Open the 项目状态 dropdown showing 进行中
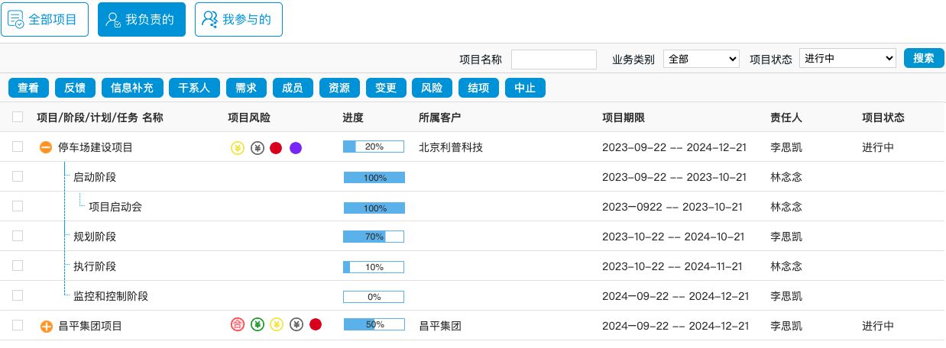The height and width of the screenshot is (348, 946). pos(847,59)
